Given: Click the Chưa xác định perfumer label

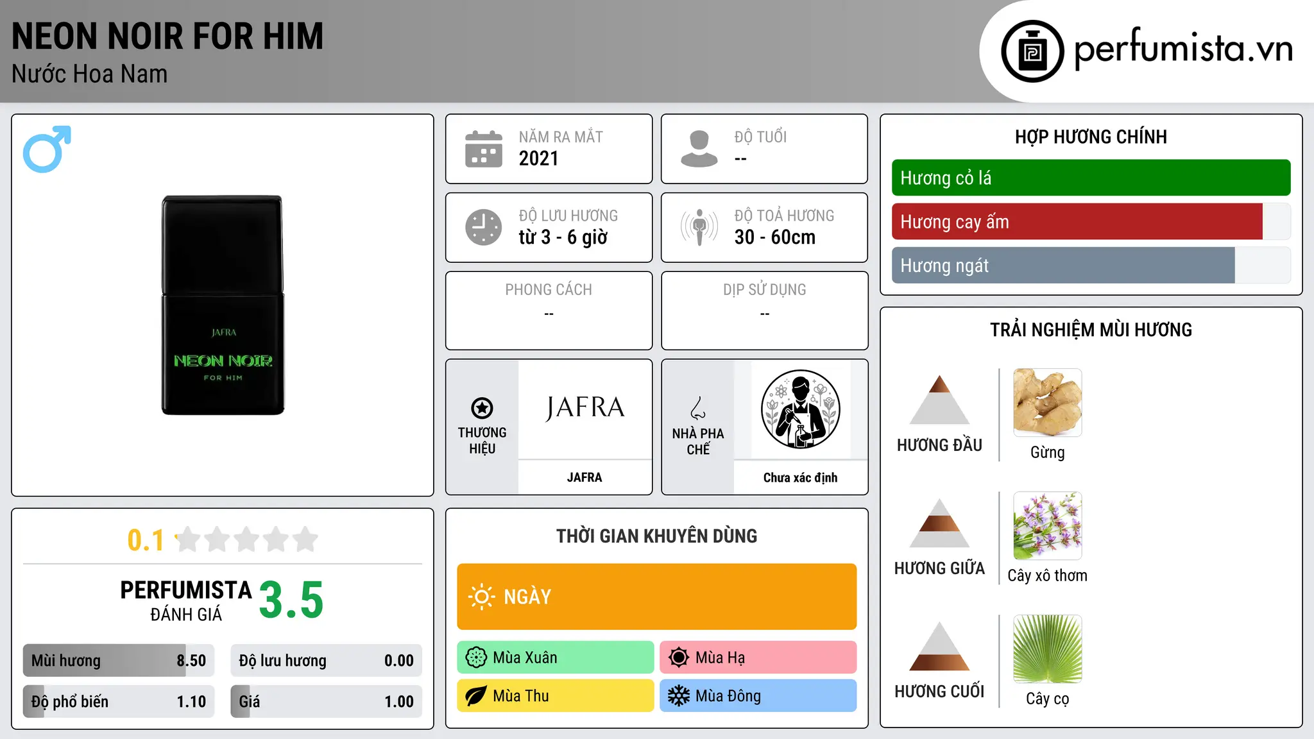Looking at the screenshot, I should pyautogui.click(x=800, y=477).
